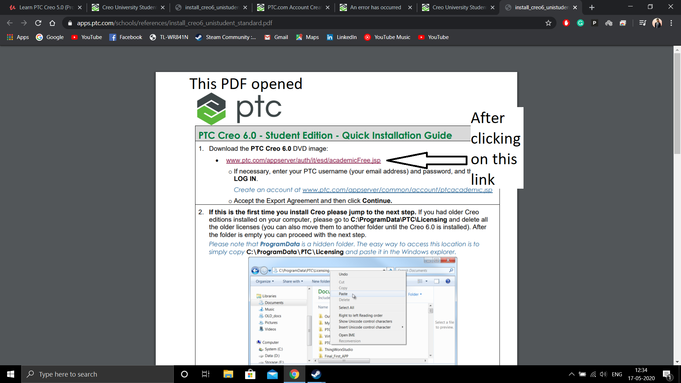
Task: Click the Windows search field
Action: tap(98, 374)
